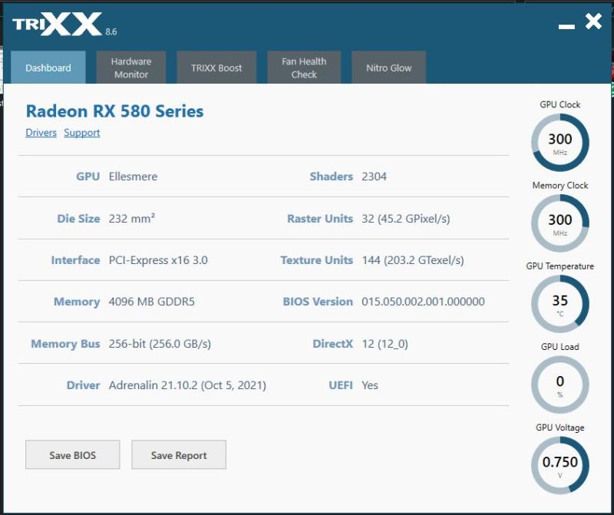Click the TRIXX logo
Viewport: 614px width, 515px height.
click(x=57, y=25)
